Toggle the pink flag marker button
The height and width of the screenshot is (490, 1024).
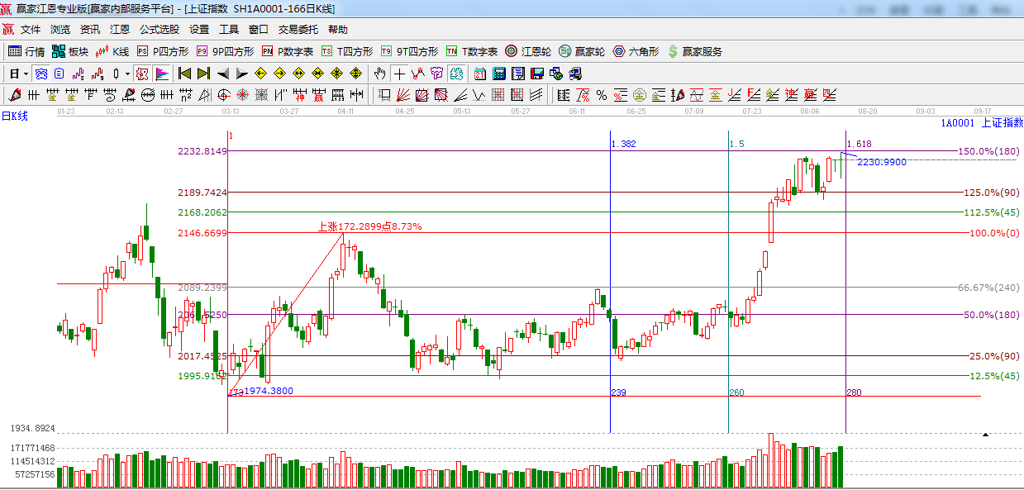161,74
